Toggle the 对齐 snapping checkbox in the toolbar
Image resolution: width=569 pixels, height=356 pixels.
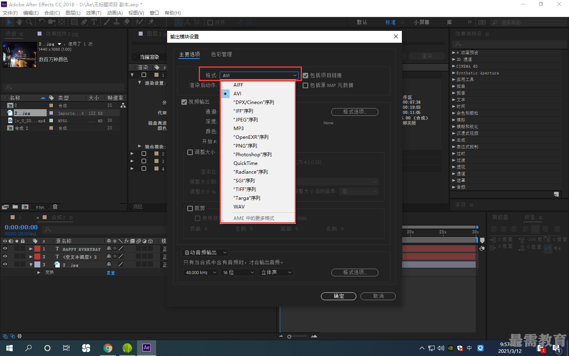pos(210,23)
